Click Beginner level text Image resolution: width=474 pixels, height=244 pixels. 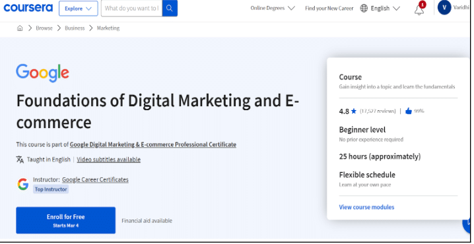tap(362, 130)
